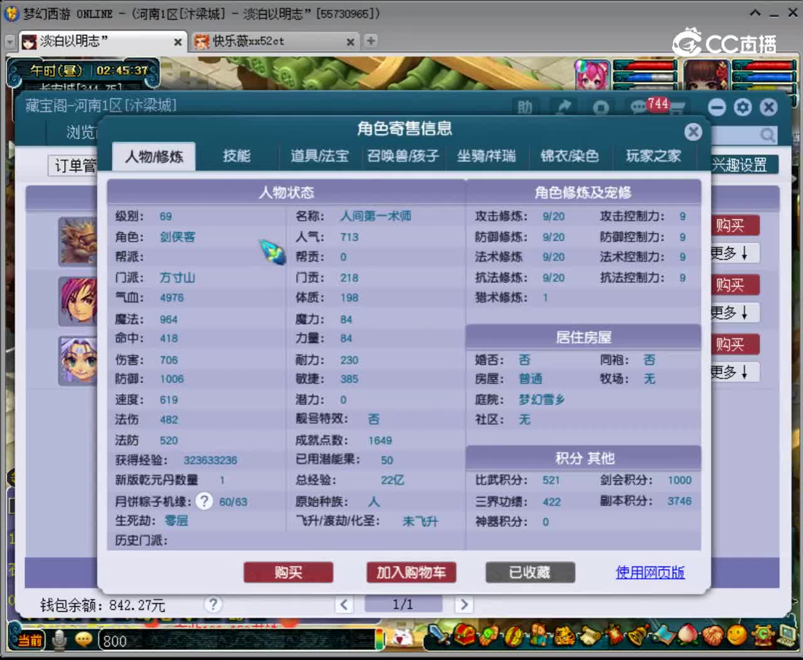The image size is (803, 660).
Task: Collapse the title bar using the caret arrow
Action: pos(755,13)
